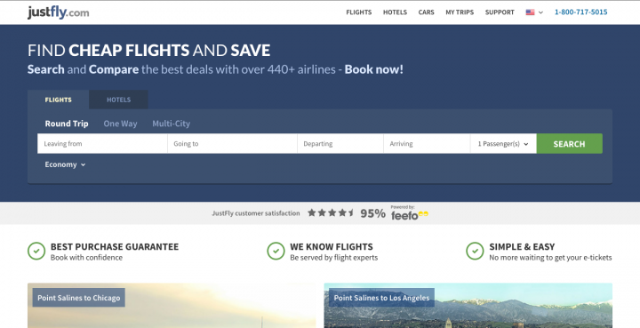Select the One Way trip option
The height and width of the screenshot is (328, 640).
(120, 124)
